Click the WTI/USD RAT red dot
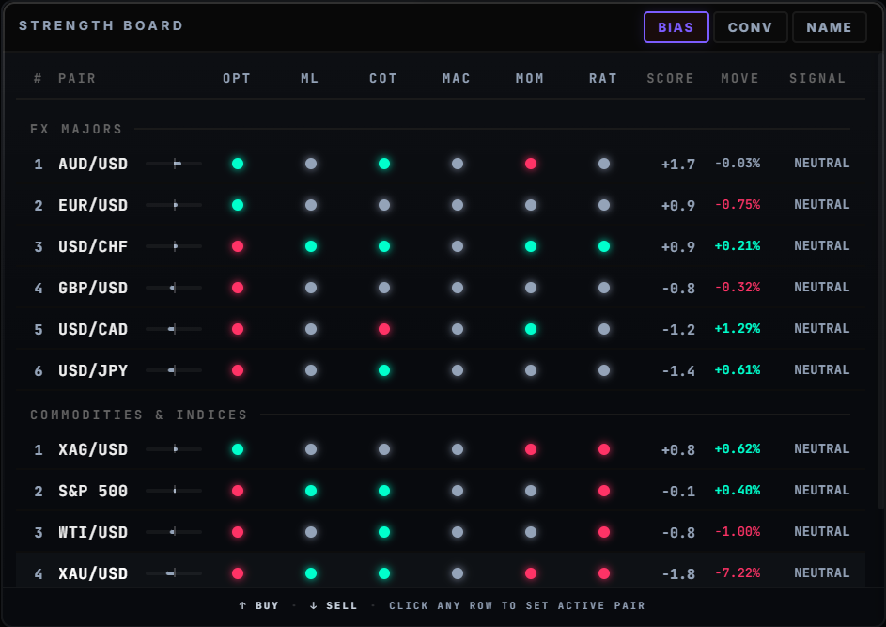The height and width of the screenshot is (627, 886). (x=604, y=532)
